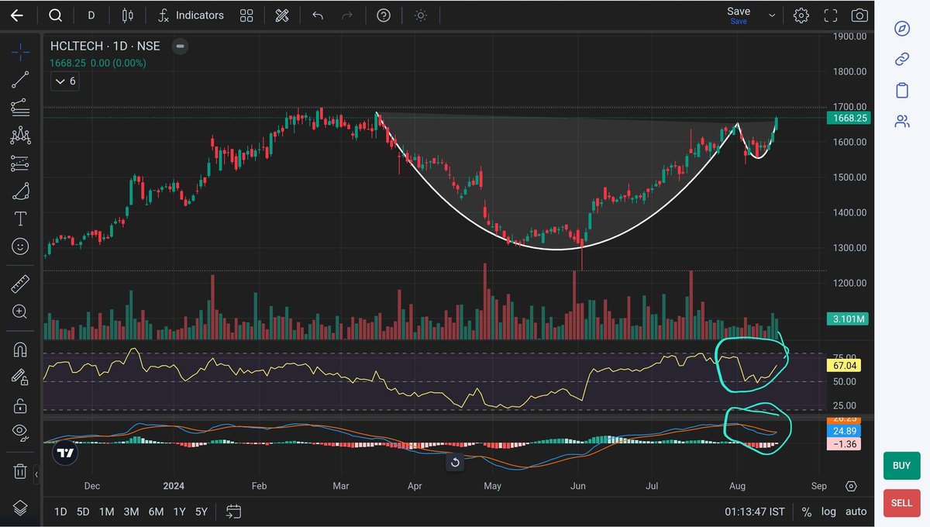Screen dimensions: 930x527
Task: Open symbol search with magnifier icon
Action: (55, 15)
